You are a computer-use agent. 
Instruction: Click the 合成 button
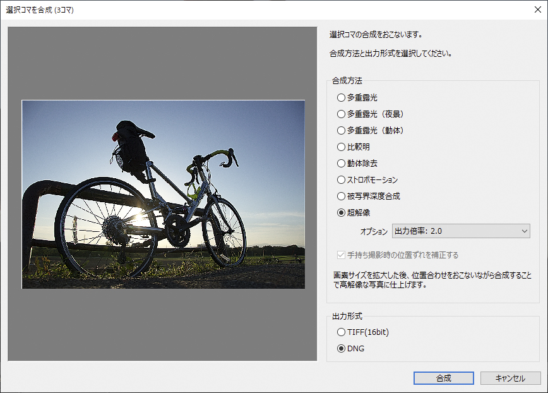click(443, 378)
